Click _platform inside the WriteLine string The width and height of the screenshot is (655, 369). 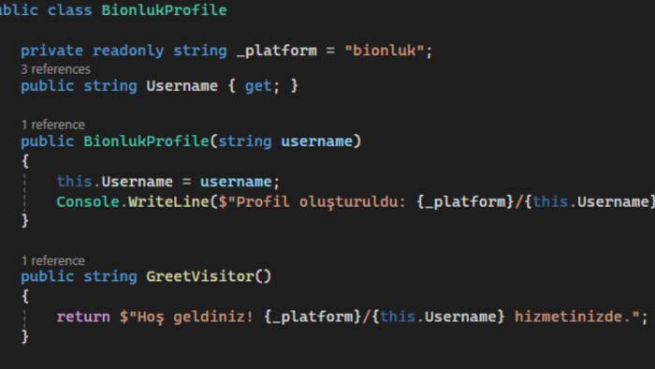(465, 202)
